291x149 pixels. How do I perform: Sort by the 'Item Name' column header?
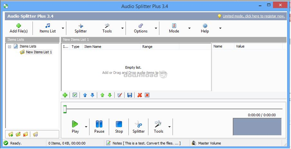tap(111, 47)
